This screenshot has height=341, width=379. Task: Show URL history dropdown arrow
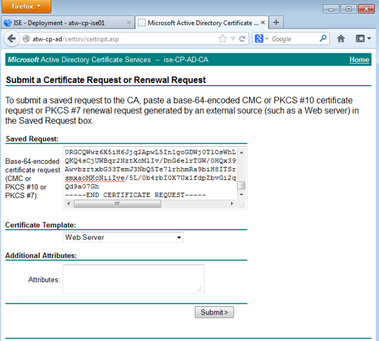[x=233, y=38]
